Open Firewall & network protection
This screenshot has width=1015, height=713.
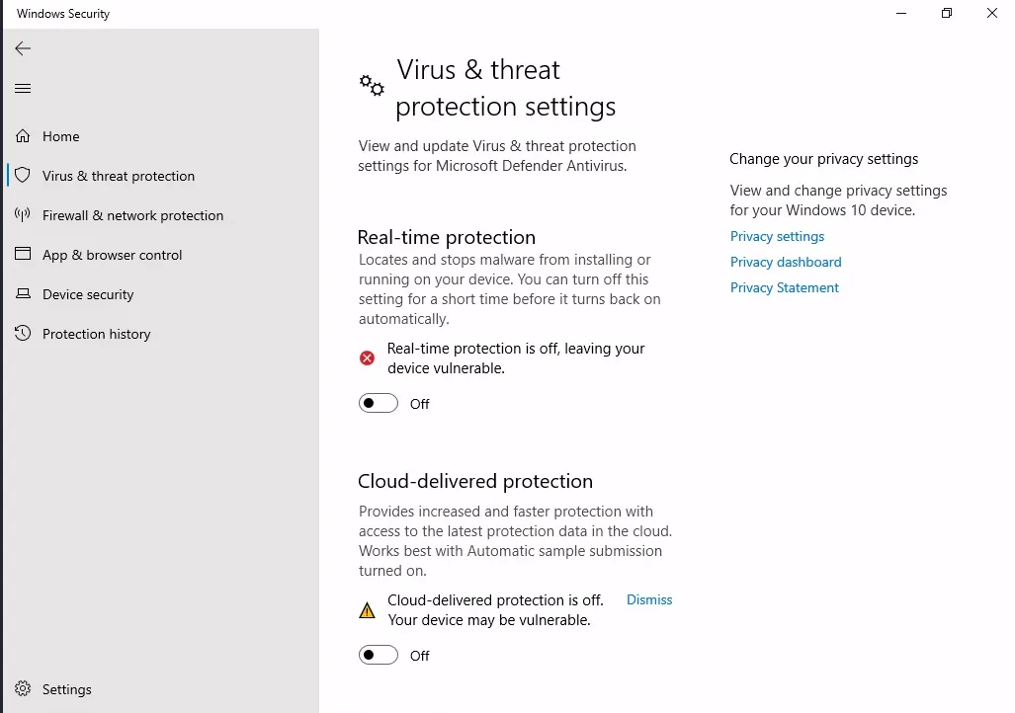click(132, 215)
